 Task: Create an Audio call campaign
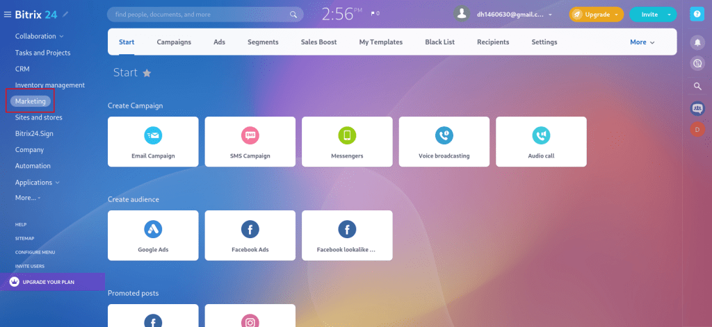541,142
